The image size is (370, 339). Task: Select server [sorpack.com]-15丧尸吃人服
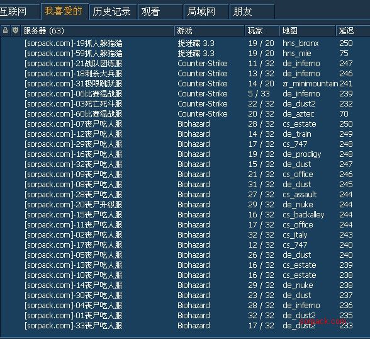click(74, 215)
